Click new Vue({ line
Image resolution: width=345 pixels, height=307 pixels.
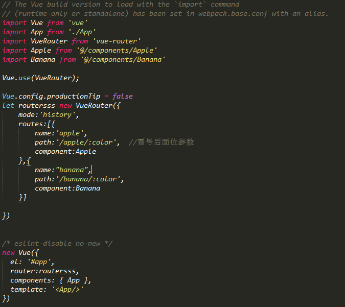pyautogui.click(x=20, y=253)
